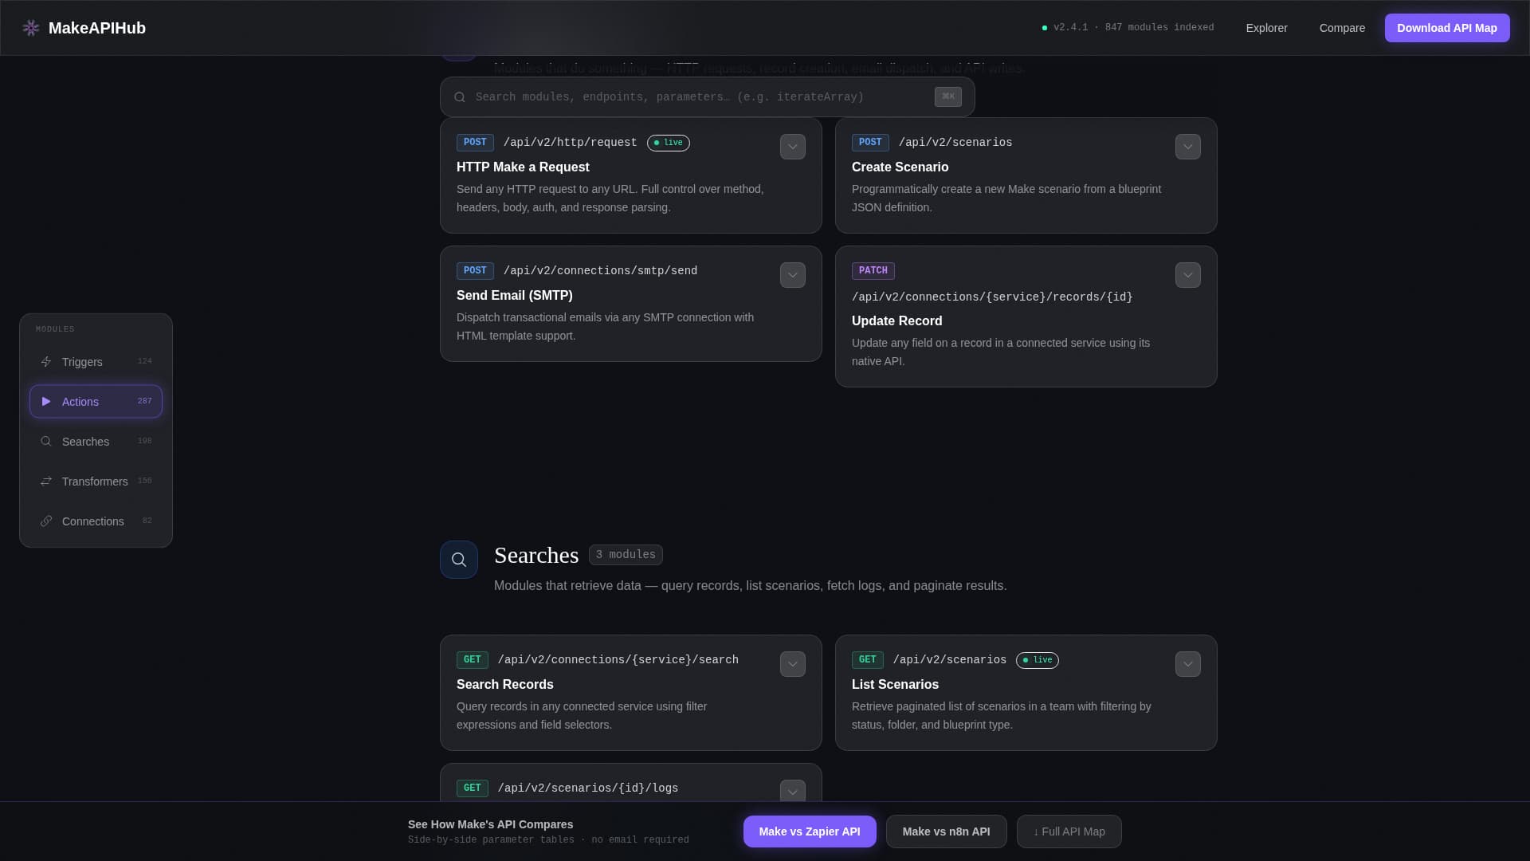Click the Full API Map button
Screen dimensions: 1530x861
(1069, 832)
